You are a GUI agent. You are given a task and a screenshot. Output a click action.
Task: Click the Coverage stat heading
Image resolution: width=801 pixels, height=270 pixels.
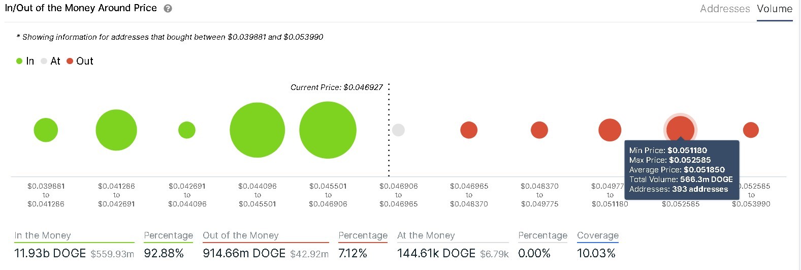click(x=598, y=235)
